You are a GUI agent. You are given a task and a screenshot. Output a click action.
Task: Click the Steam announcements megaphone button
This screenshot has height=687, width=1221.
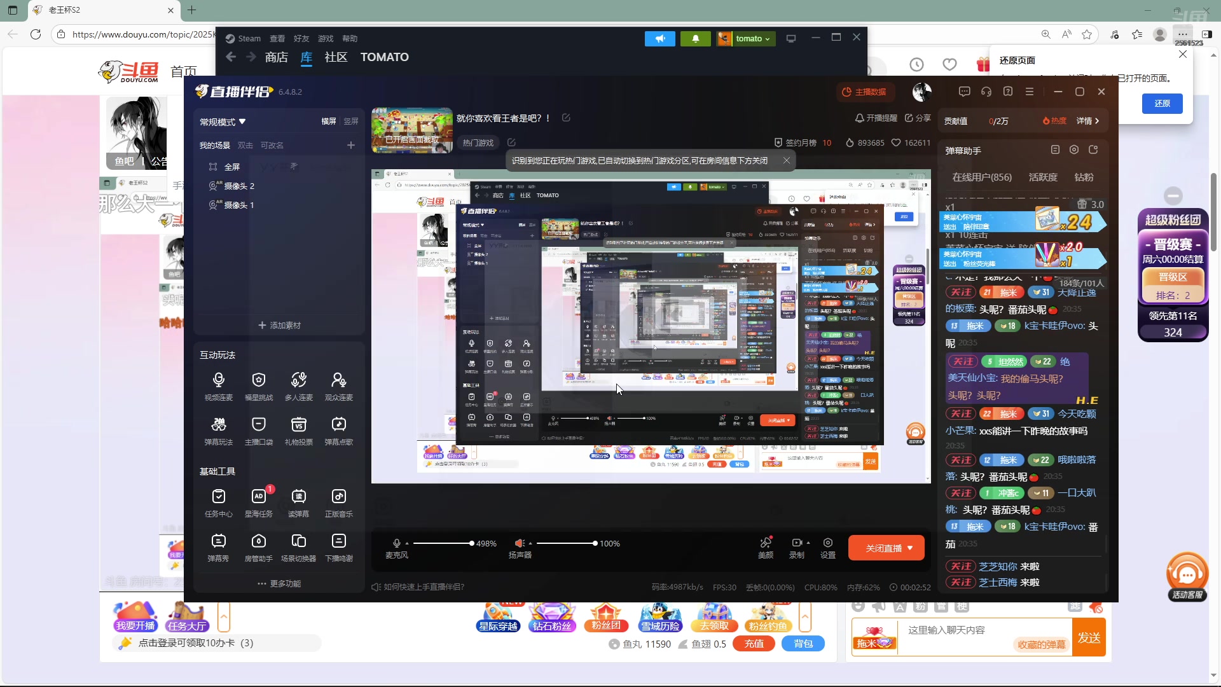(660, 39)
